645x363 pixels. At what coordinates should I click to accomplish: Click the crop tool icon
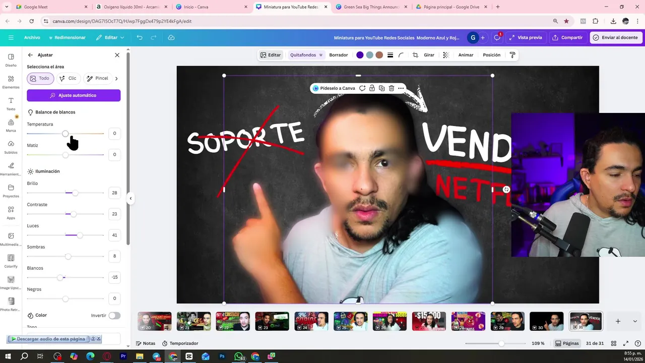point(415,55)
